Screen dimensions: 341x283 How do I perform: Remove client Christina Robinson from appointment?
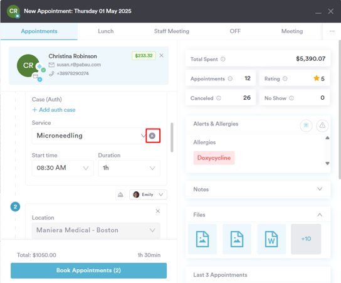161,55
